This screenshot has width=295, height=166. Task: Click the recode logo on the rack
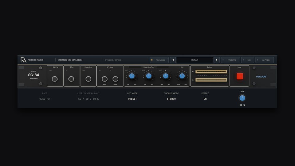click(261, 77)
